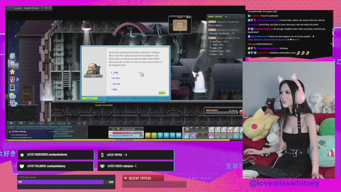Viewport: 341px width, 192px height.
Task: Close the Guide popup with the X
Action: (x=190, y=17)
